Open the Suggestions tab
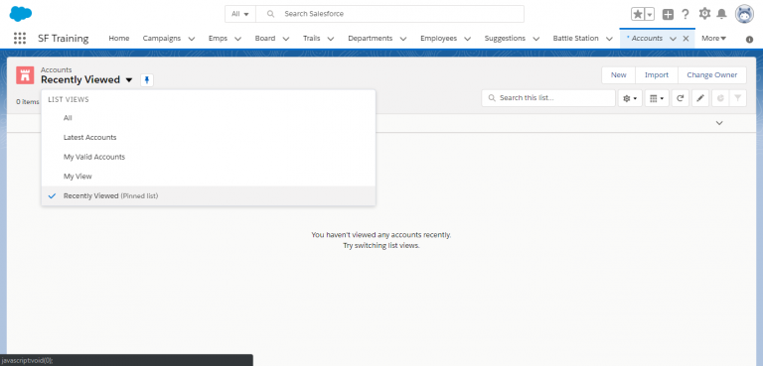 click(505, 38)
